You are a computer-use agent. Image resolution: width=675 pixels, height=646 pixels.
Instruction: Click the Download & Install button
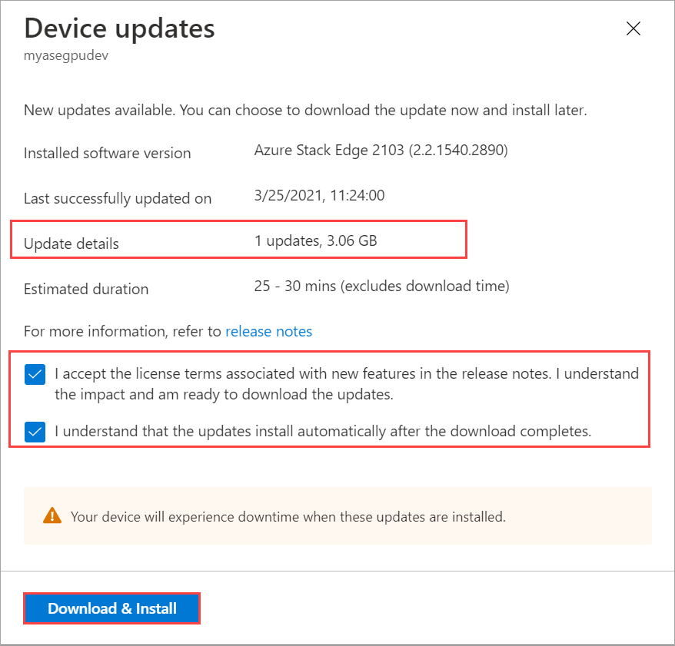pos(111,608)
